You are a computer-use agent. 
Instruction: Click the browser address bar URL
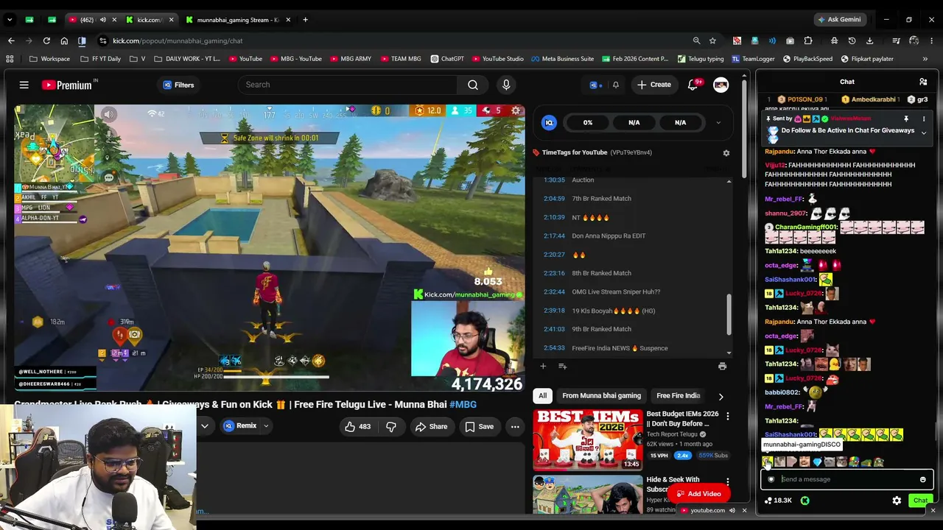pyautogui.click(x=178, y=40)
